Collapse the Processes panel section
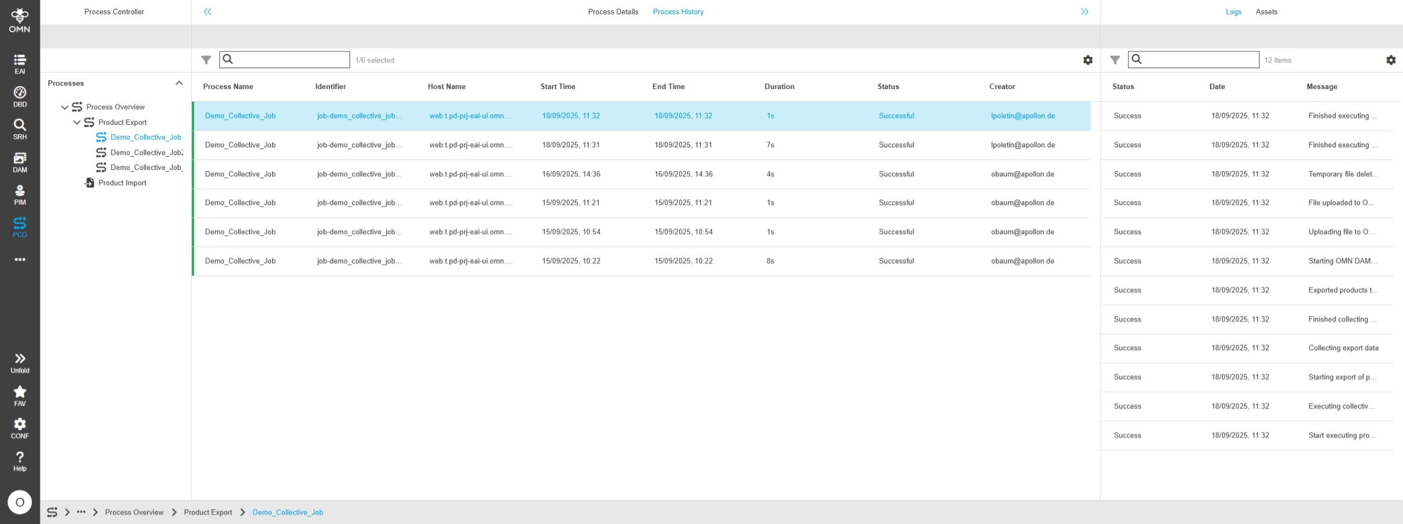1403x524 pixels. tap(179, 83)
